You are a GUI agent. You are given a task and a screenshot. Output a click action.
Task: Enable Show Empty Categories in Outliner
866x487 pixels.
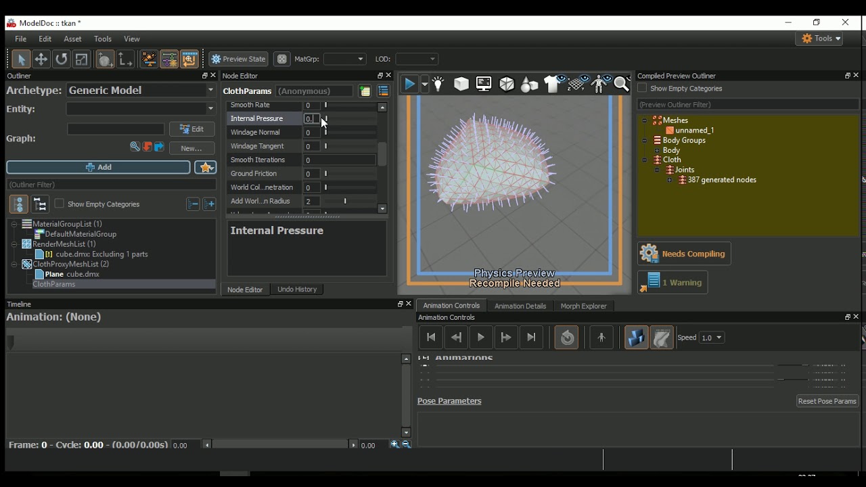pos(59,204)
